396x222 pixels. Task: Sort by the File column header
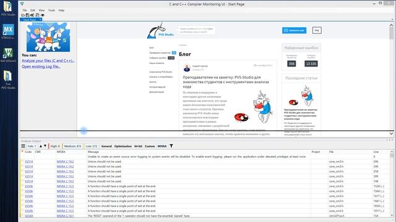pyautogui.click(x=332, y=152)
